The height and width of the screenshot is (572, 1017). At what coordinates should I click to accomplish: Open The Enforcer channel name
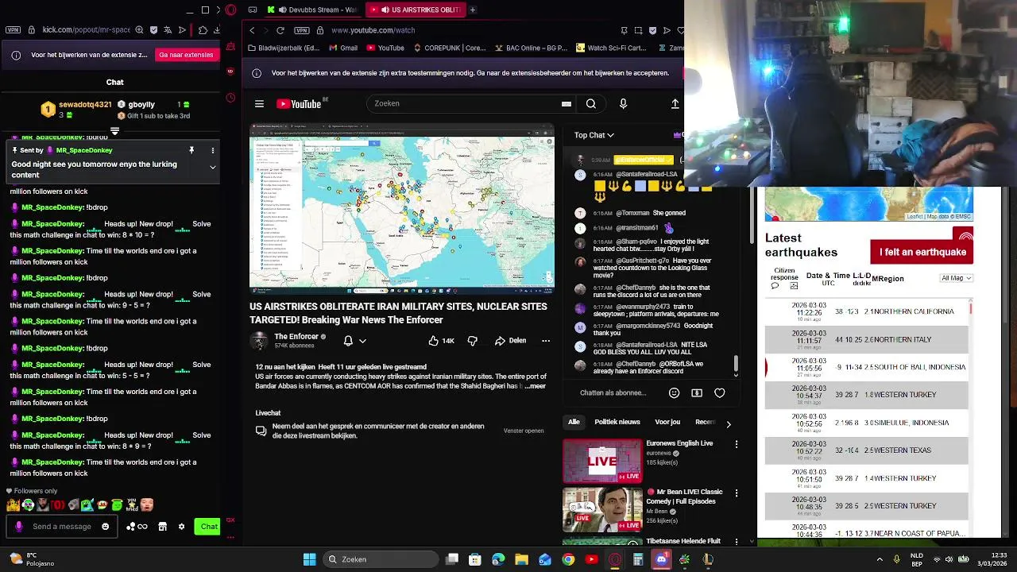pos(296,337)
